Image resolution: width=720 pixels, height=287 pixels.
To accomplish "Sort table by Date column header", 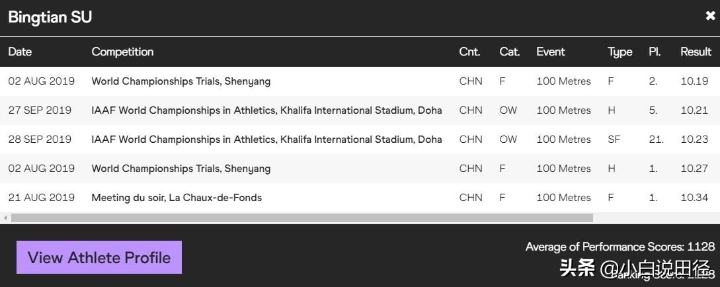I will click(x=20, y=52).
